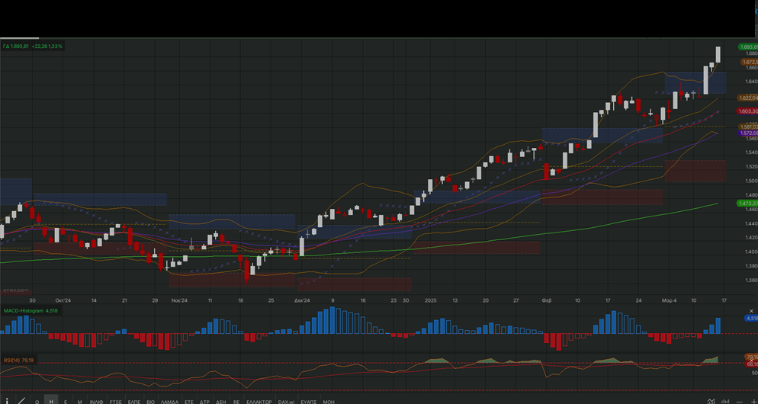Switch to the Ω timeframe
Viewport: 758px width, 404px height.
click(37, 402)
